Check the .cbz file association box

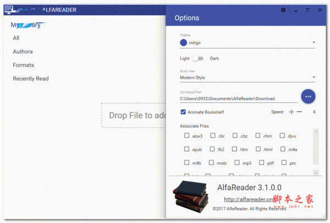pos(235,135)
